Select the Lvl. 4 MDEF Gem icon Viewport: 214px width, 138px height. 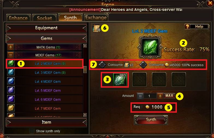tap(11, 81)
